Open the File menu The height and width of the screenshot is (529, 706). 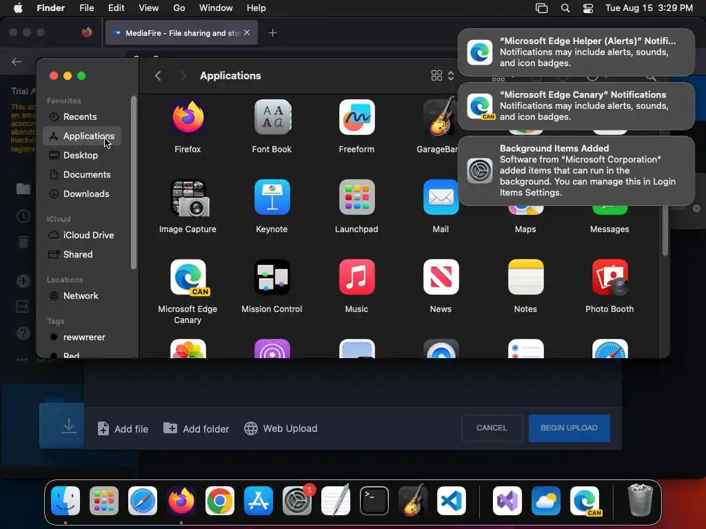(86, 8)
